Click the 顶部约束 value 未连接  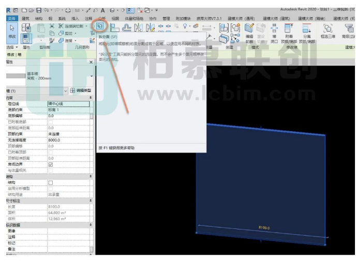click(69, 134)
